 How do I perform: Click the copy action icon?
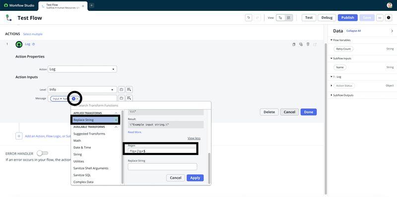click(294, 44)
